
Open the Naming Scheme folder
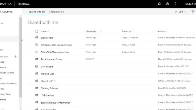click(49, 88)
